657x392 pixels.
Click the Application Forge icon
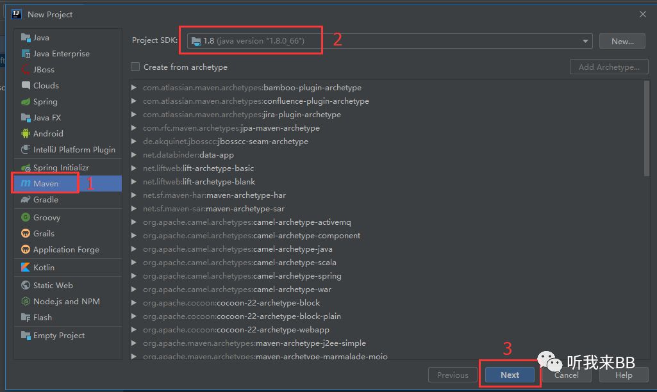pyautogui.click(x=26, y=250)
